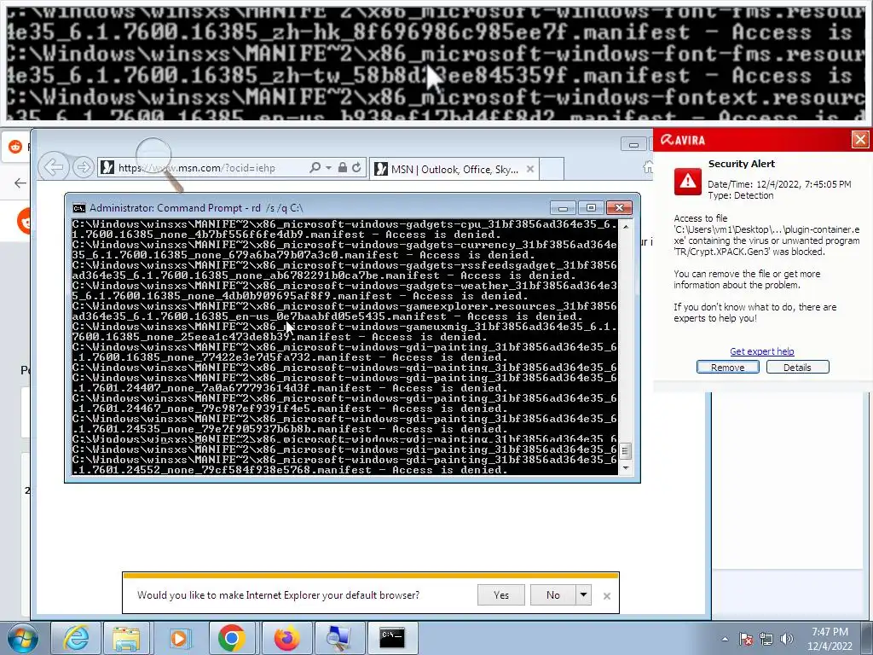This screenshot has width=873, height=655.
Task: Launch Firefox from the taskbar
Action: point(286,638)
